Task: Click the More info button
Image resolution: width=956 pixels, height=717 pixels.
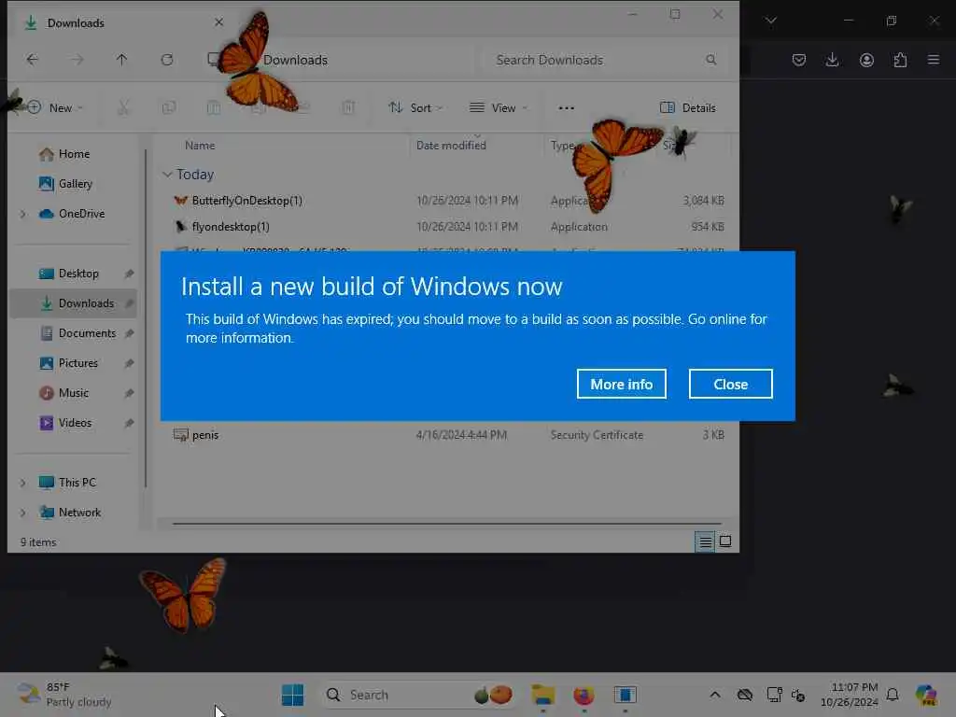Action: [621, 384]
